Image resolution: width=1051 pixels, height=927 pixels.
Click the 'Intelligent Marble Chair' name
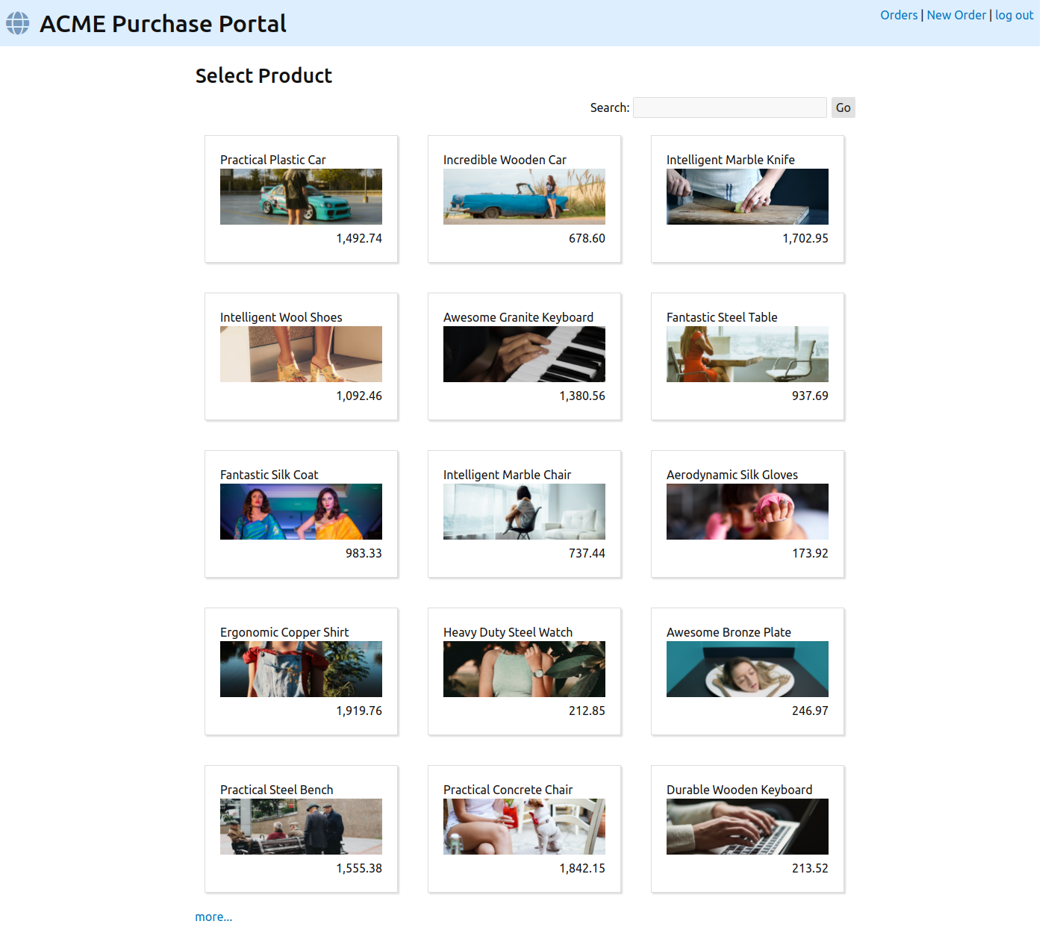(507, 475)
